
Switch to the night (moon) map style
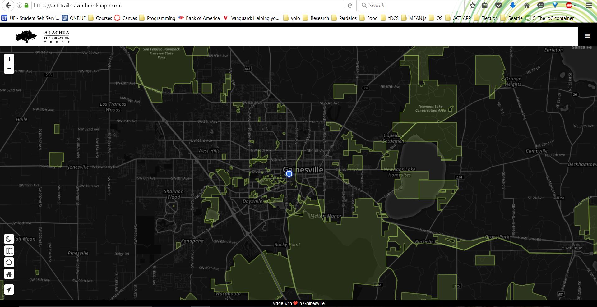9,239
